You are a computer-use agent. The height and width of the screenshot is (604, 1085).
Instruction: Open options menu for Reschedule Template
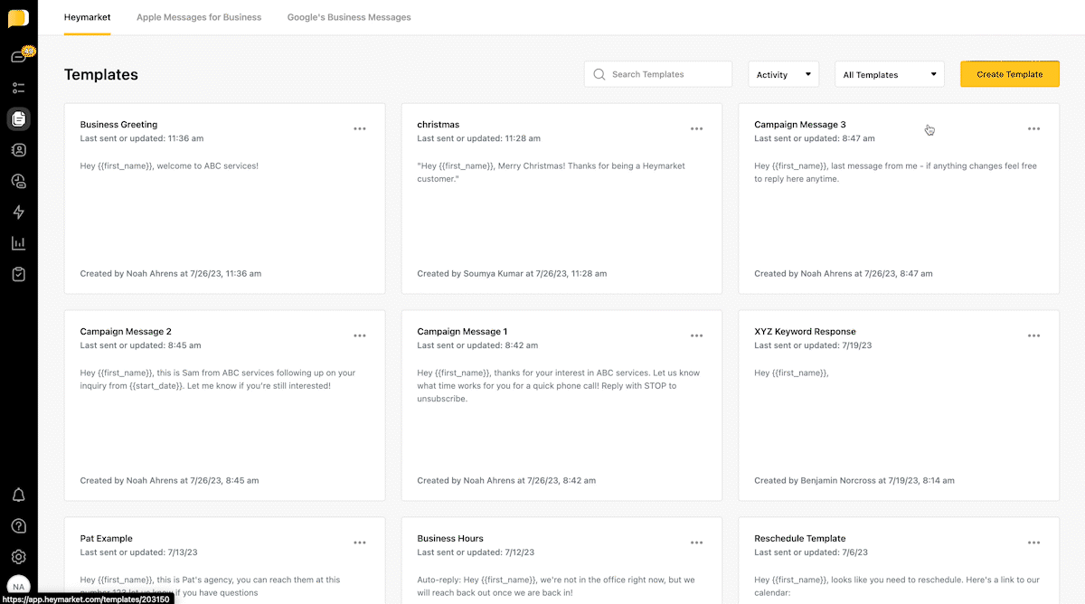[x=1033, y=542]
